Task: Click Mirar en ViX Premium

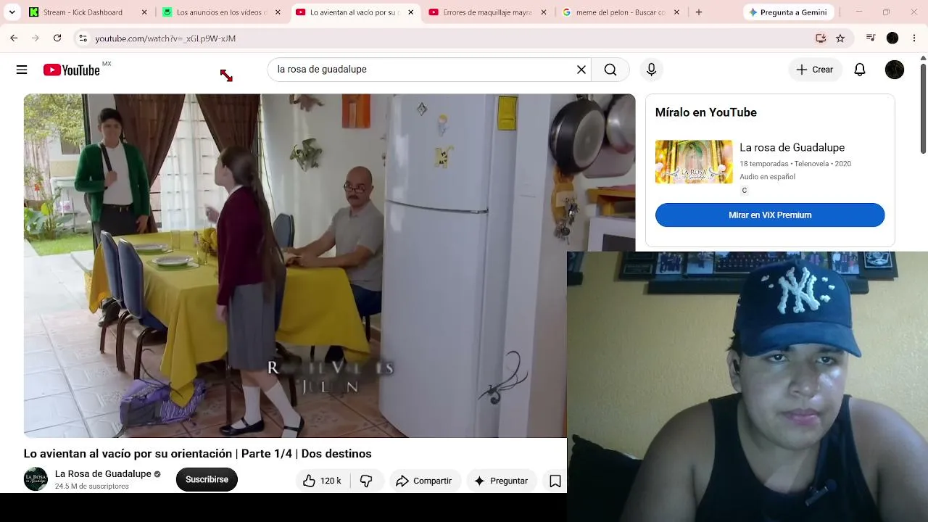Action: pos(770,215)
